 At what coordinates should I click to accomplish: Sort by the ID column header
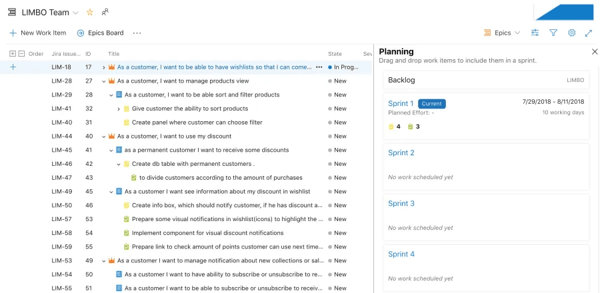point(88,54)
